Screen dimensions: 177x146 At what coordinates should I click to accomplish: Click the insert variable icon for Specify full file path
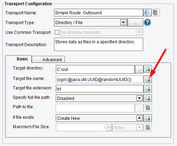coord(148,98)
